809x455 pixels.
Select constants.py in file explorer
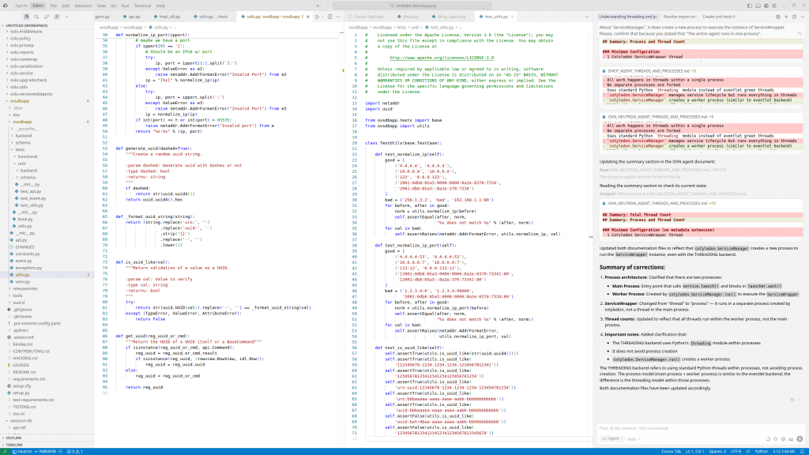click(27, 254)
